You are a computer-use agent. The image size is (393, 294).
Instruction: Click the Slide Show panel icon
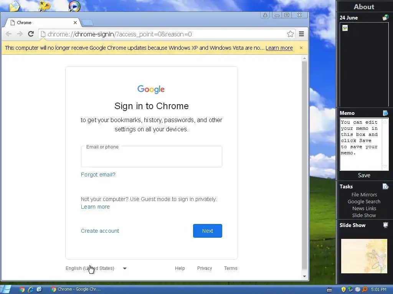[x=385, y=225]
